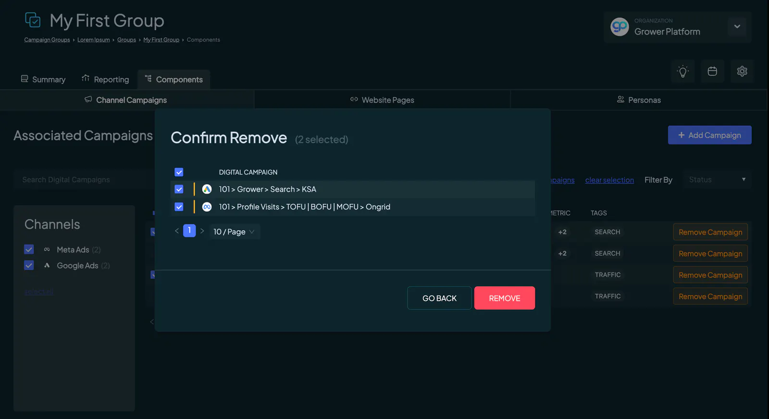
Task: Open Campaign Groups breadcrumb link
Action: click(47, 40)
